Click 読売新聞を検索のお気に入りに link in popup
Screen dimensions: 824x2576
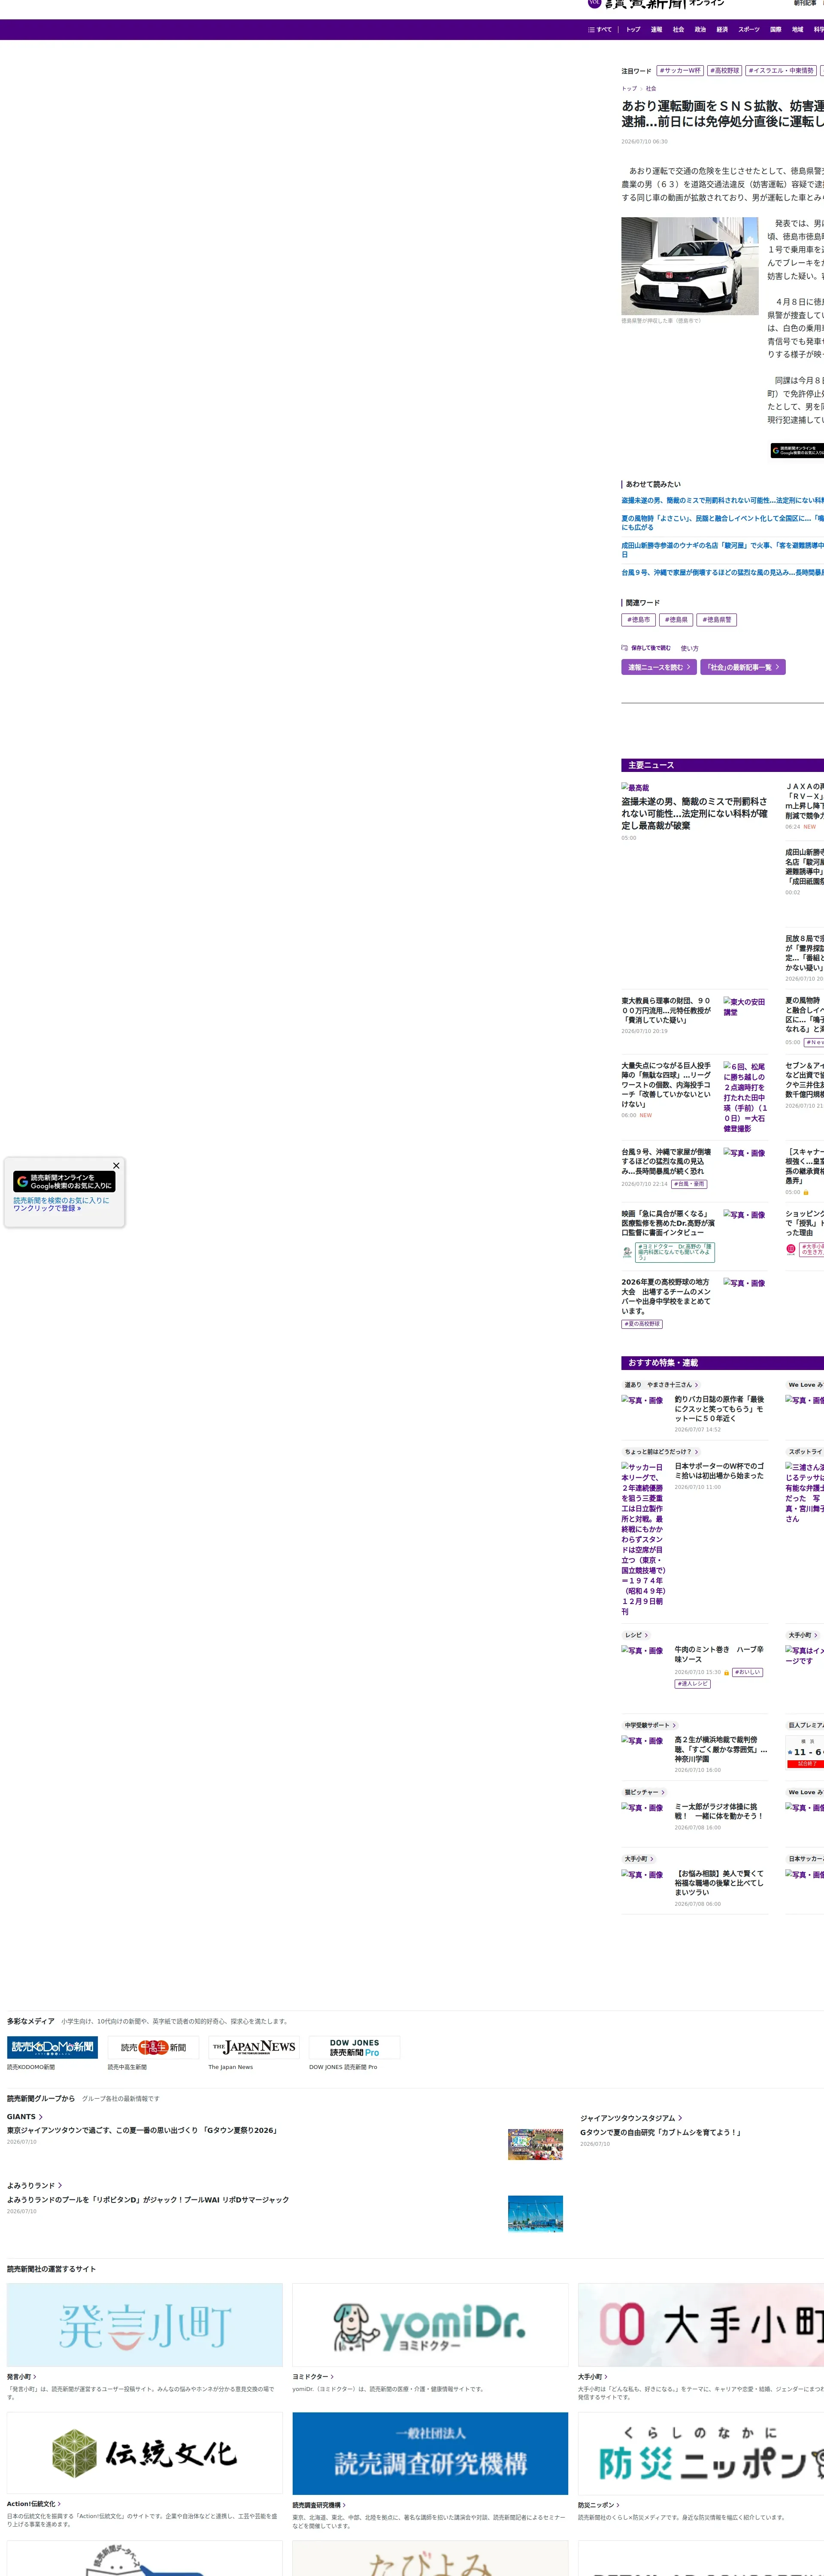click(x=61, y=1200)
